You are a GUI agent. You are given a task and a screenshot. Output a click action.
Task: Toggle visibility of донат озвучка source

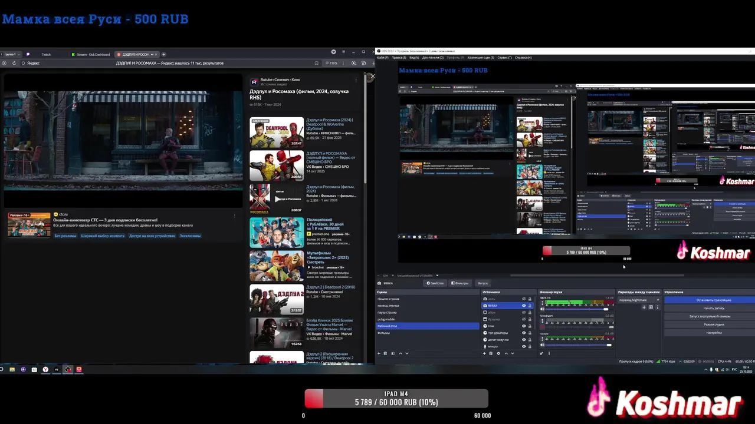524,340
